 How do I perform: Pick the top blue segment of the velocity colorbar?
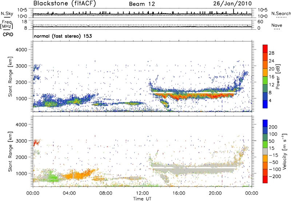pyautogui.click(x=265, y=123)
